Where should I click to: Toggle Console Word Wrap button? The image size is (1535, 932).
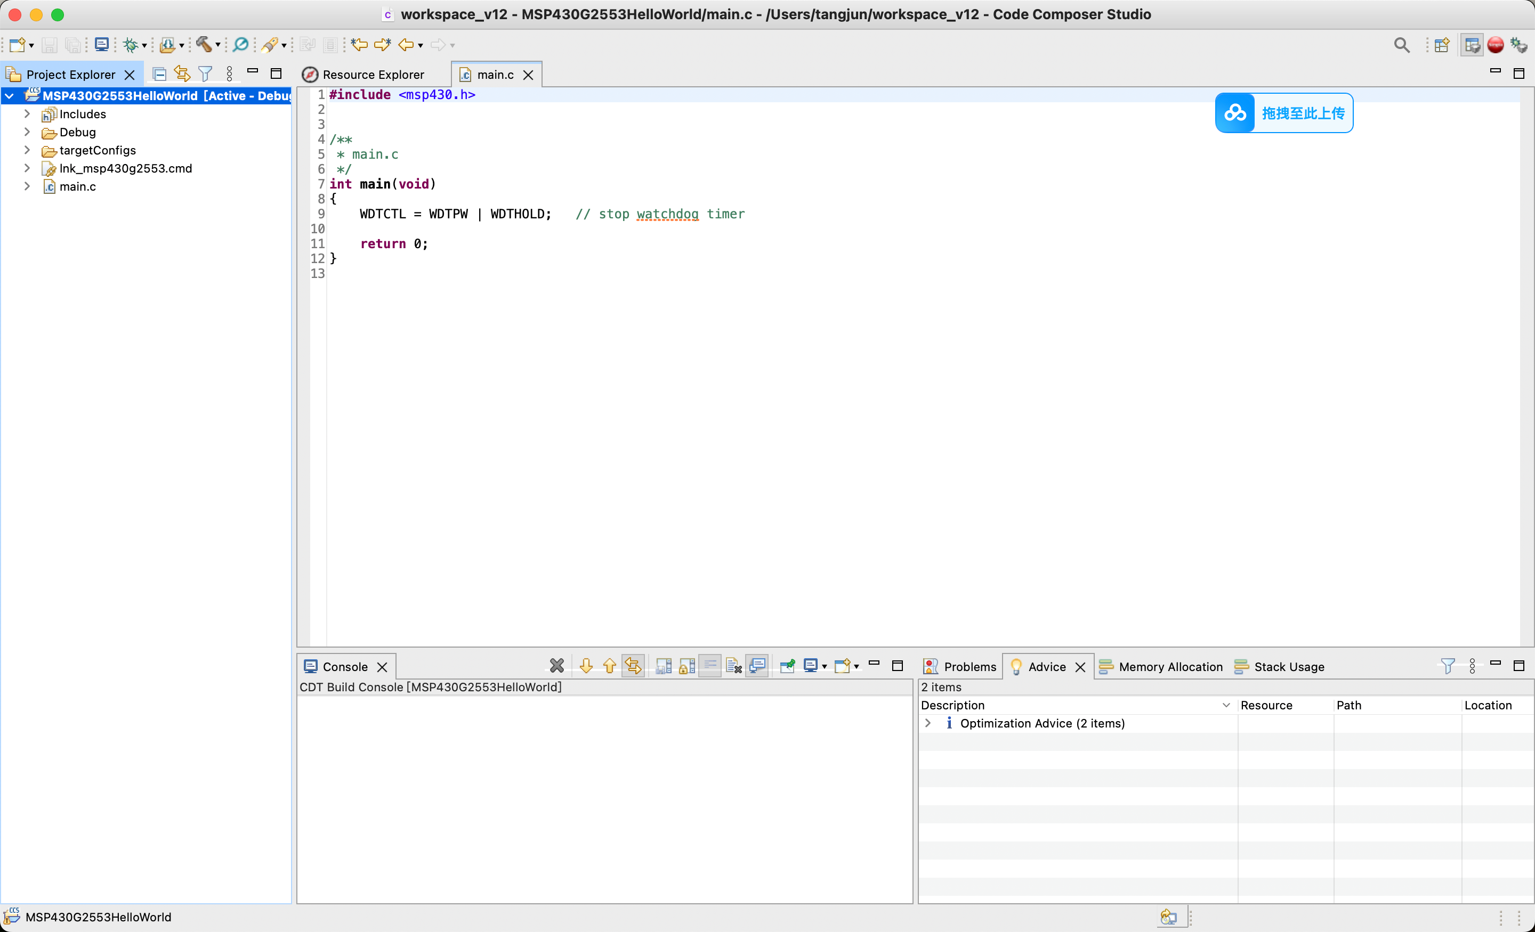point(710,666)
